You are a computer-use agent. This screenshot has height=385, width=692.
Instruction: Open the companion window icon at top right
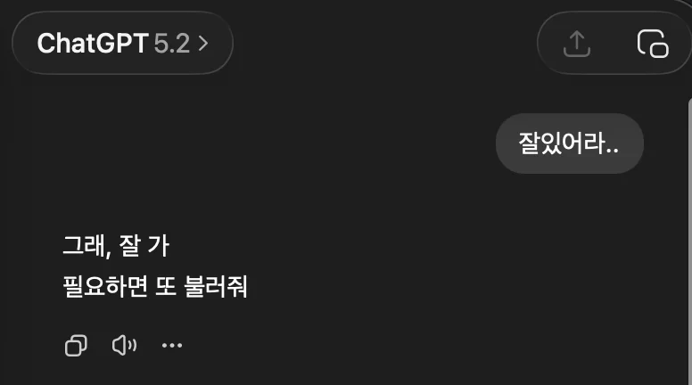pos(653,44)
